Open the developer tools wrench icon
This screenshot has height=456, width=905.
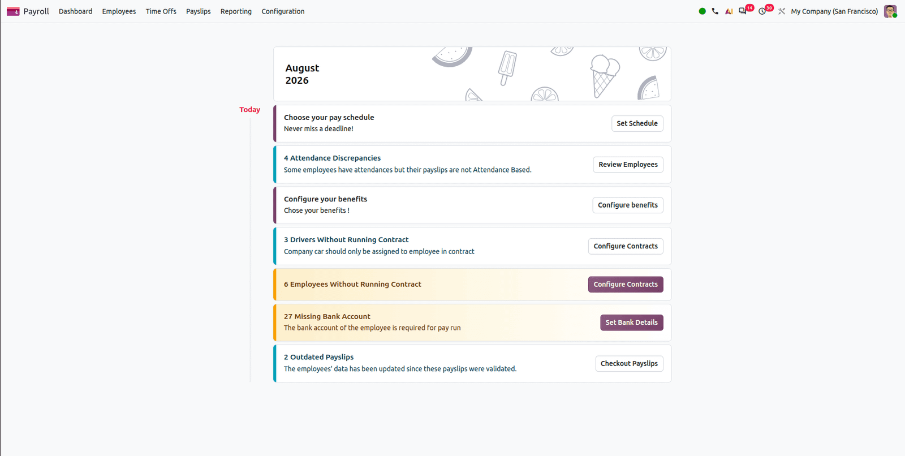782,11
